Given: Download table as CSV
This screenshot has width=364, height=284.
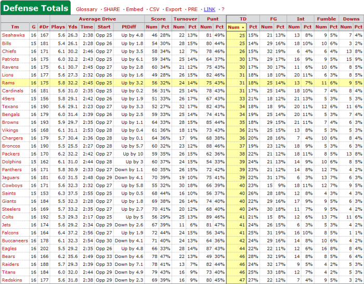Looking at the screenshot, I should (154, 9).
